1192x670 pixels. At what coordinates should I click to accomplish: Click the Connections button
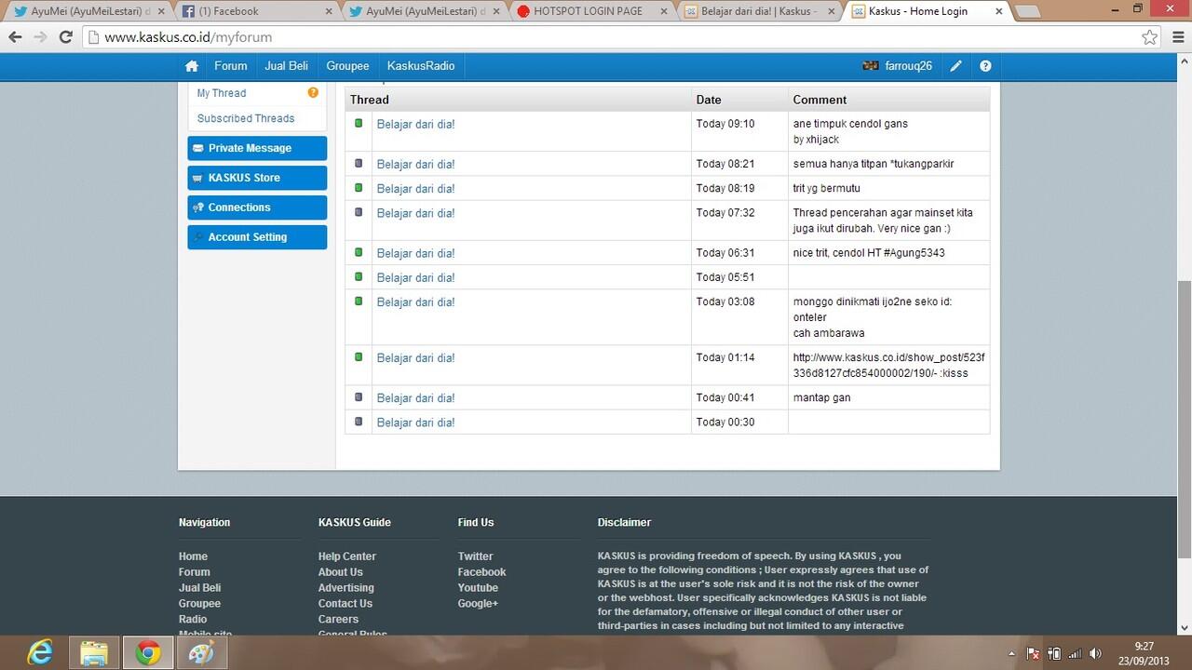click(257, 208)
